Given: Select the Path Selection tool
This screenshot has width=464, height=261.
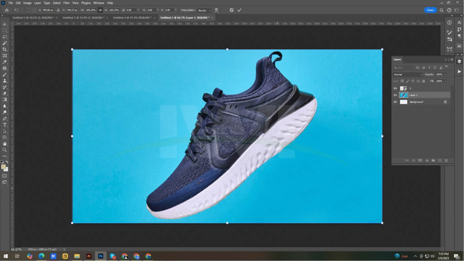Looking at the screenshot, I should coord(5,131).
